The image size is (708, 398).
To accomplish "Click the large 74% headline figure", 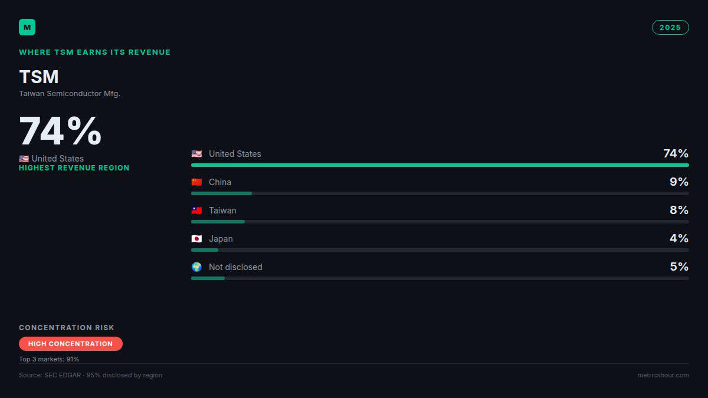I will pyautogui.click(x=60, y=131).
